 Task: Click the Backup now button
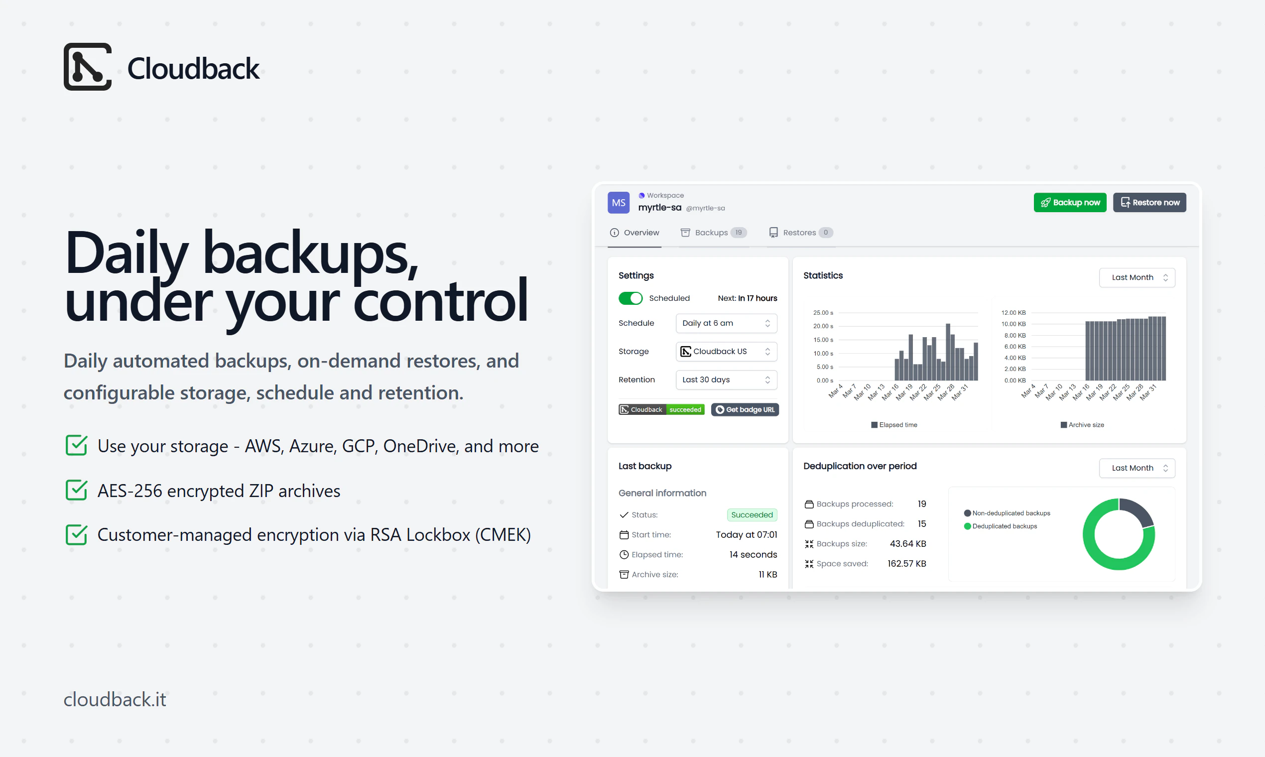point(1070,203)
